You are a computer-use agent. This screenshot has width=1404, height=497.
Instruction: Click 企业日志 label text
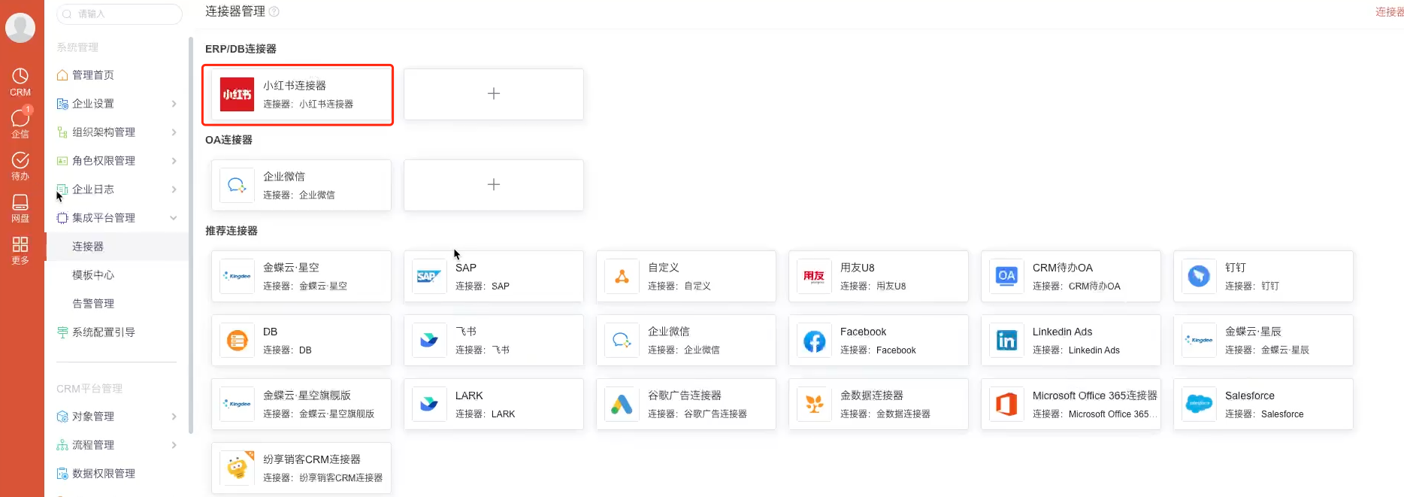(x=93, y=189)
